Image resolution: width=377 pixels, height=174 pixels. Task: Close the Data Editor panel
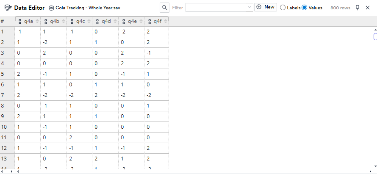click(x=367, y=8)
